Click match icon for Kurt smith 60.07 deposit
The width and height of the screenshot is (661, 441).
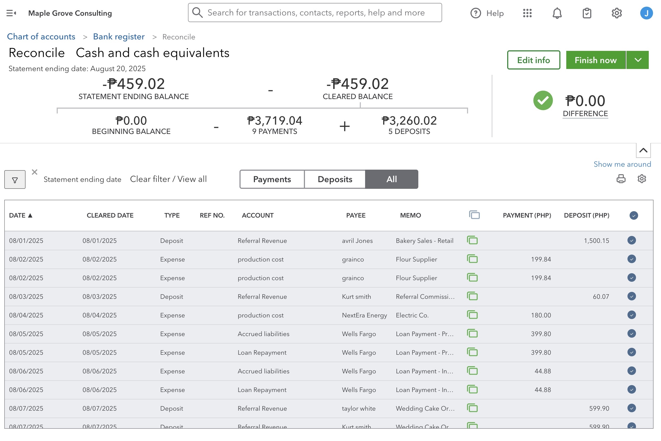click(x=472, y=296)
